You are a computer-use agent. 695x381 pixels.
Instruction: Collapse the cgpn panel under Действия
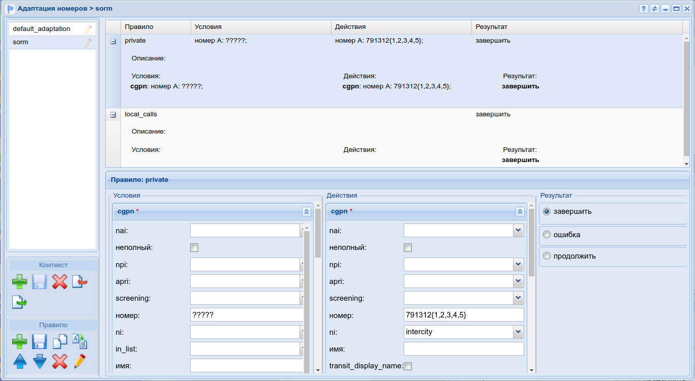(520, 211)
